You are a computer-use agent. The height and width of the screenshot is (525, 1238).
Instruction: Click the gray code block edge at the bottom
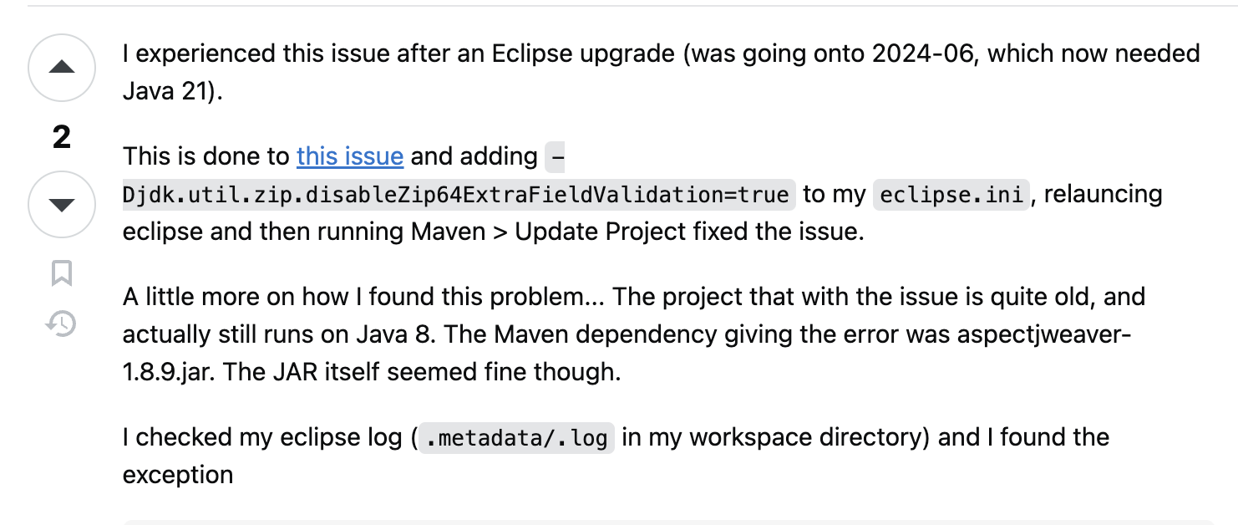pos(668,522)
